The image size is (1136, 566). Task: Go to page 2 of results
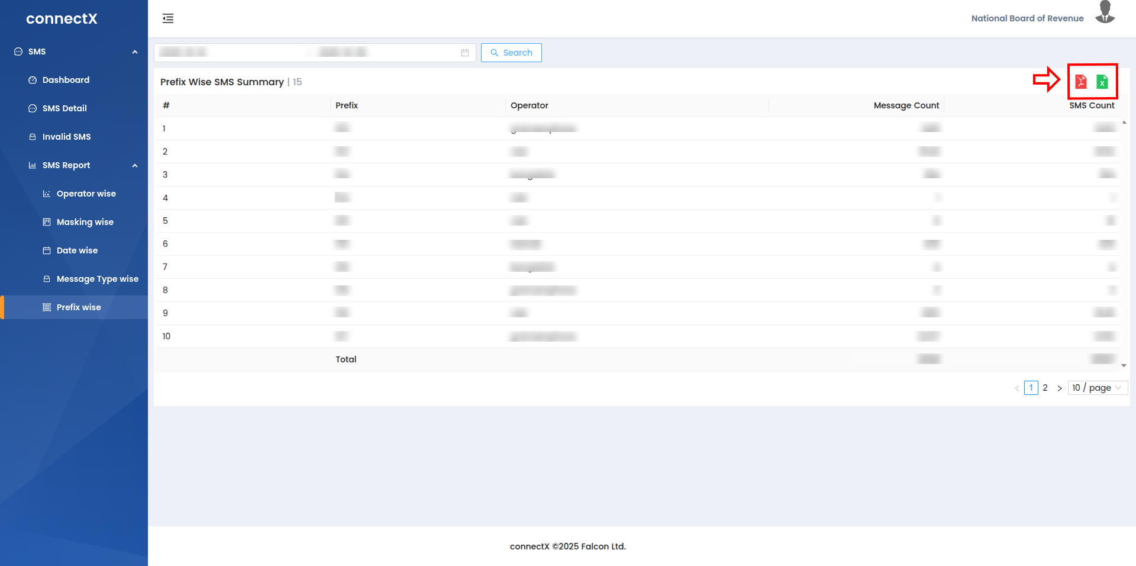[x=1045, y=388]
